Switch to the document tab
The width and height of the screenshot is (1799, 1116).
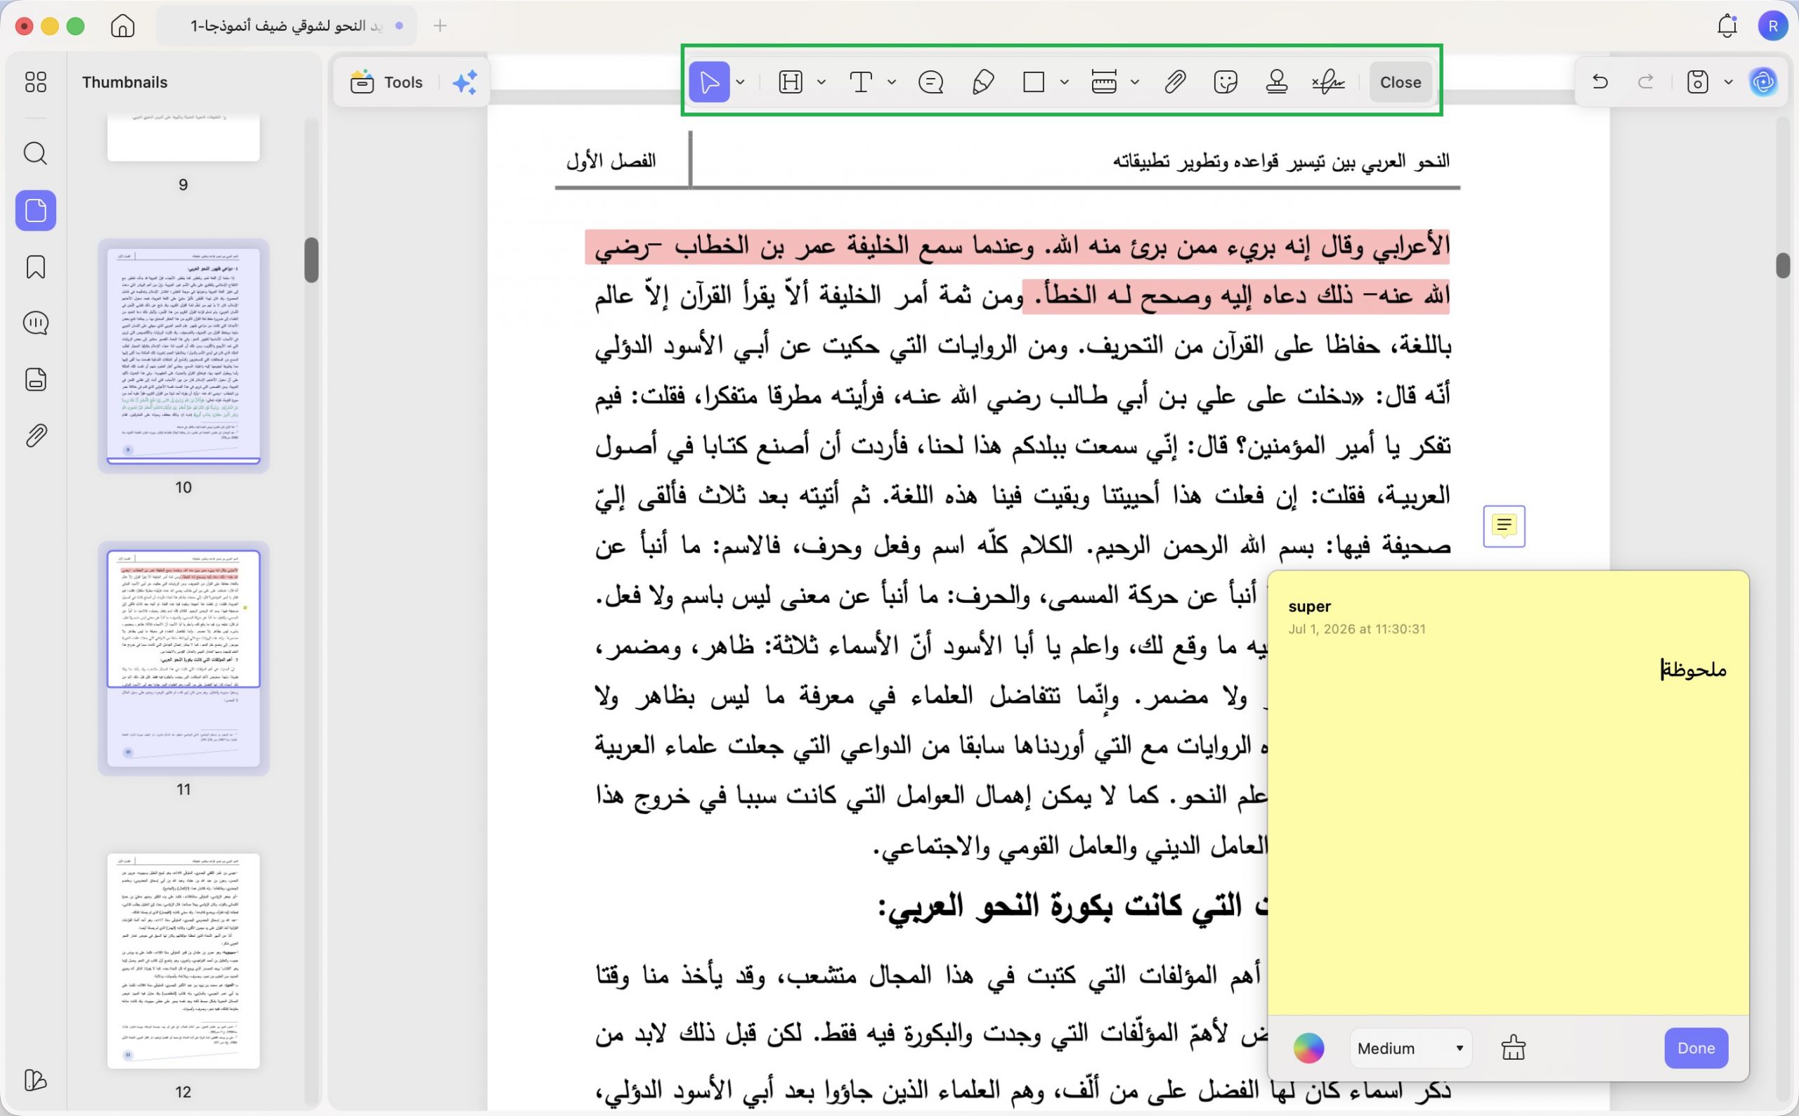click(x=287, y=26)
